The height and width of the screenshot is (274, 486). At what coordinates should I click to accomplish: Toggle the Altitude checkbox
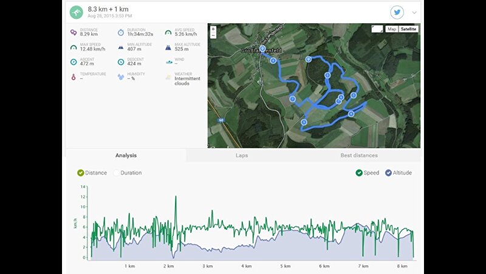click(388, 173)
